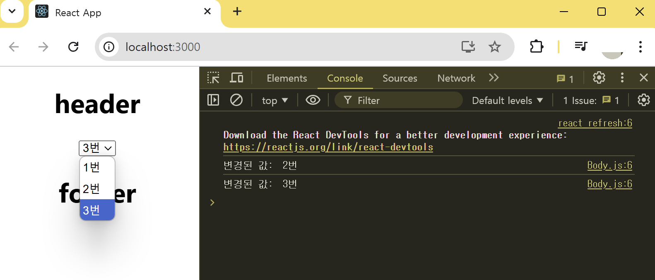Activate inspect element picker tool

(x=214, y=78)
